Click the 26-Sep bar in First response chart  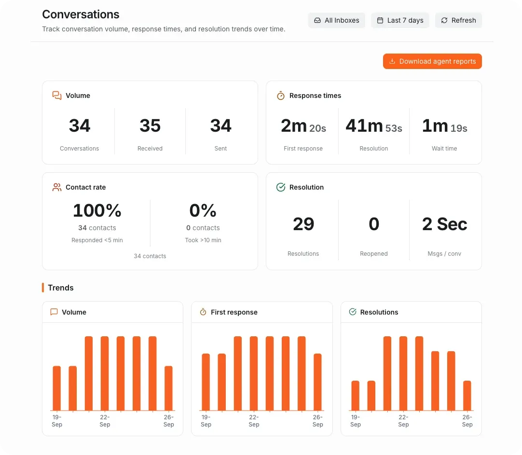pos(317,382)
